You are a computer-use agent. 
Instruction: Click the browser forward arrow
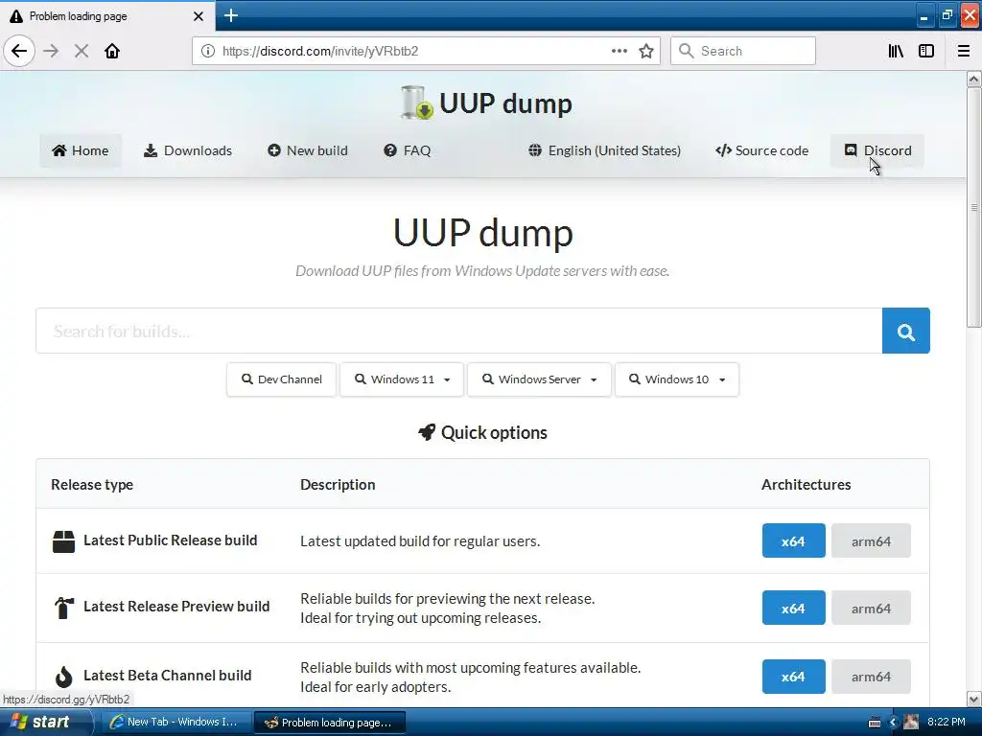52,51
